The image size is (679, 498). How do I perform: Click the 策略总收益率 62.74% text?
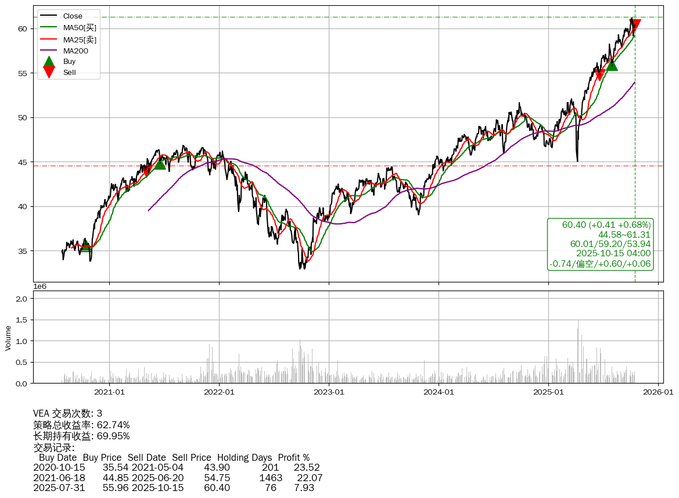coord(81,425)
